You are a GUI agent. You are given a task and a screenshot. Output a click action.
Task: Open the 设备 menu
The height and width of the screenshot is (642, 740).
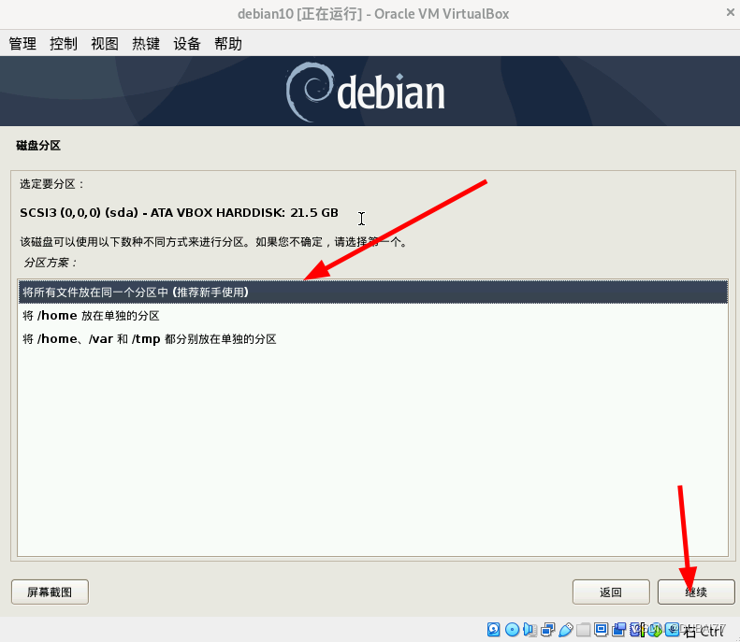(x=187, y=44)
